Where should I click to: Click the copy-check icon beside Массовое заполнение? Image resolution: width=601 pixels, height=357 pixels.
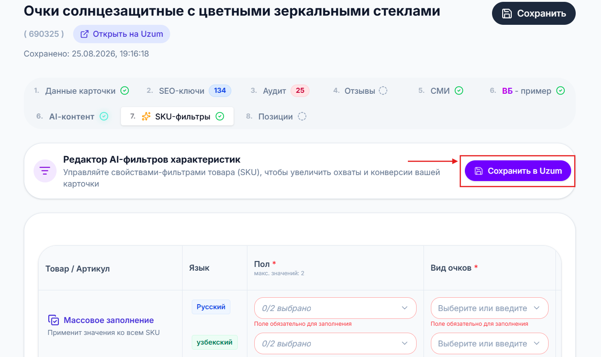53,320
